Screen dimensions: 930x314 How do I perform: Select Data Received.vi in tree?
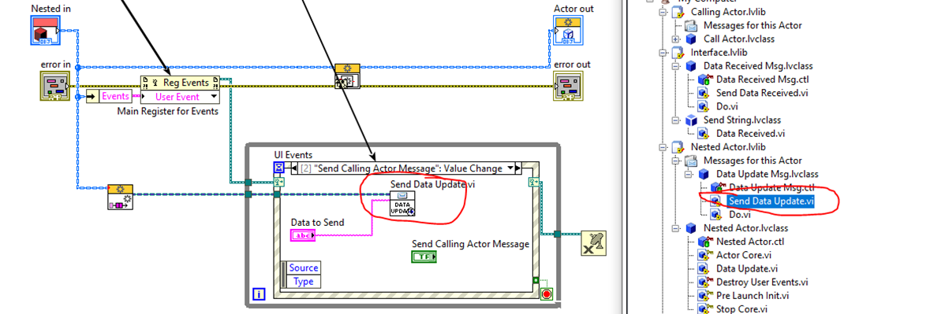(x=750, y=134)
